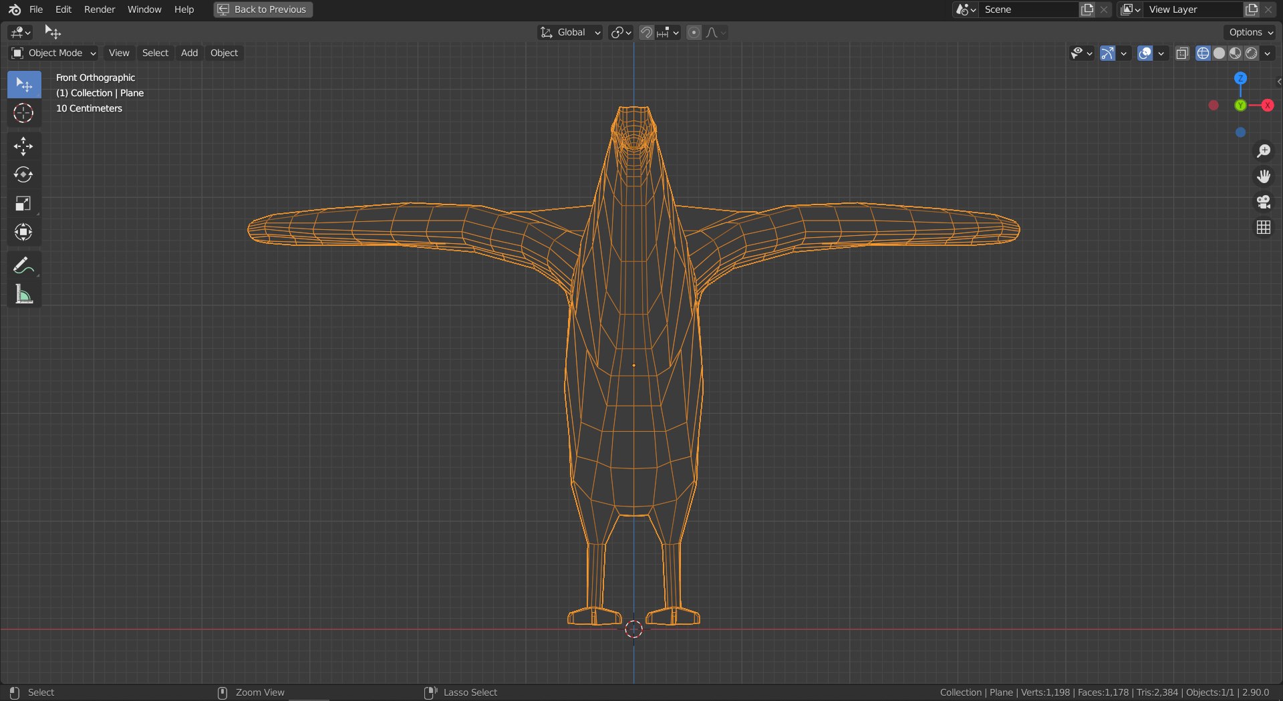
Task: Activate the Cursor tool
Action: tap(24, 113)
